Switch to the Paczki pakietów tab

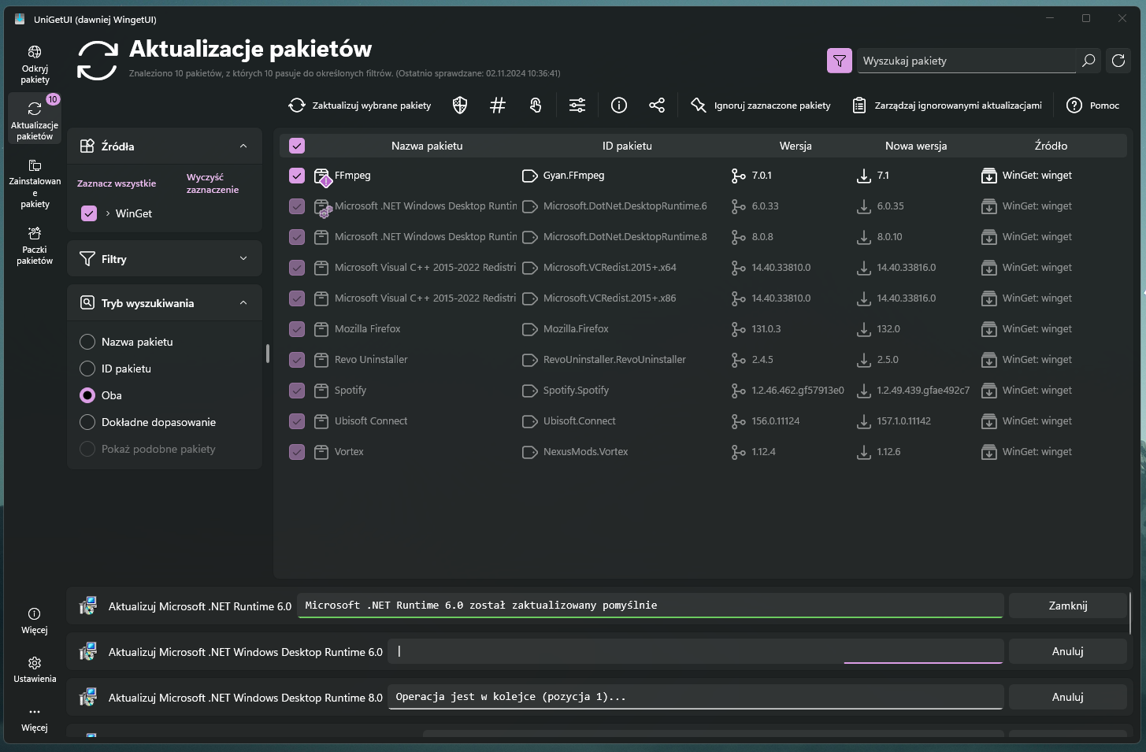click(x=35, y=246)
